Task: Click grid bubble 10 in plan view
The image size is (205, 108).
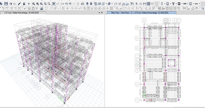Action: 137,27
